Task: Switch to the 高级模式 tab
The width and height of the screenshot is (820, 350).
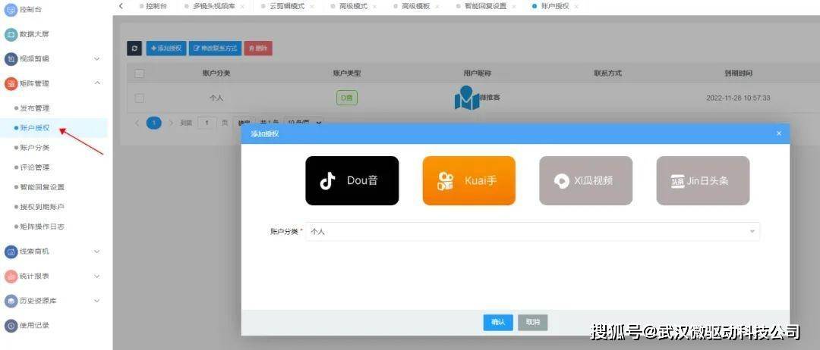Action: coord(353,6)
